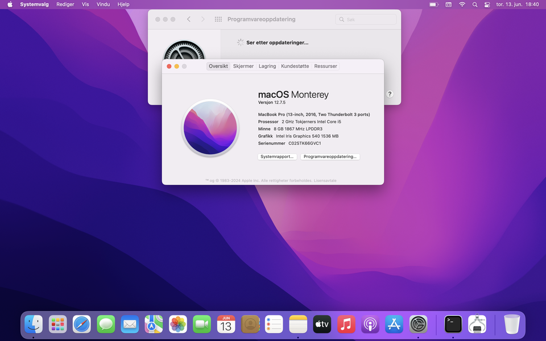Open the Systemvalg menu

(x=35, y=5)
